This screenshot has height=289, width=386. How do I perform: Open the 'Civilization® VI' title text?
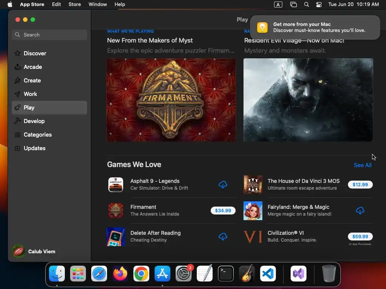286,233
